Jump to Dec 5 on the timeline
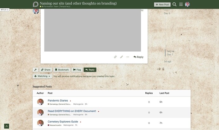This screenshot has height=130, width=219. (x=167, y=13)
